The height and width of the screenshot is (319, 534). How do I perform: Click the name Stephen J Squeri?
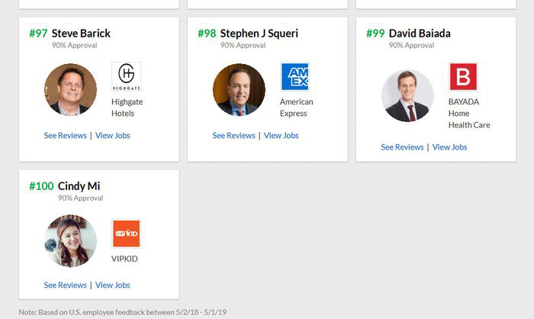pyautogui.click(x=259, y=34)
